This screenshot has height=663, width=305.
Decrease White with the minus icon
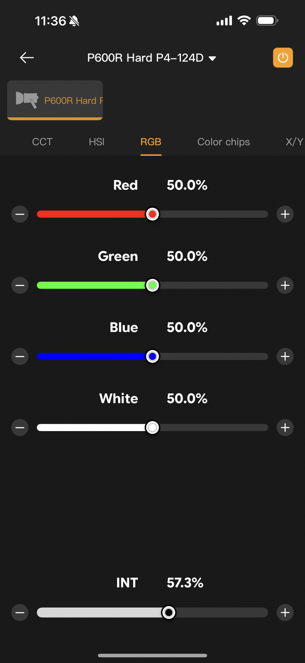pyautogui.click(x=20, y=427)
